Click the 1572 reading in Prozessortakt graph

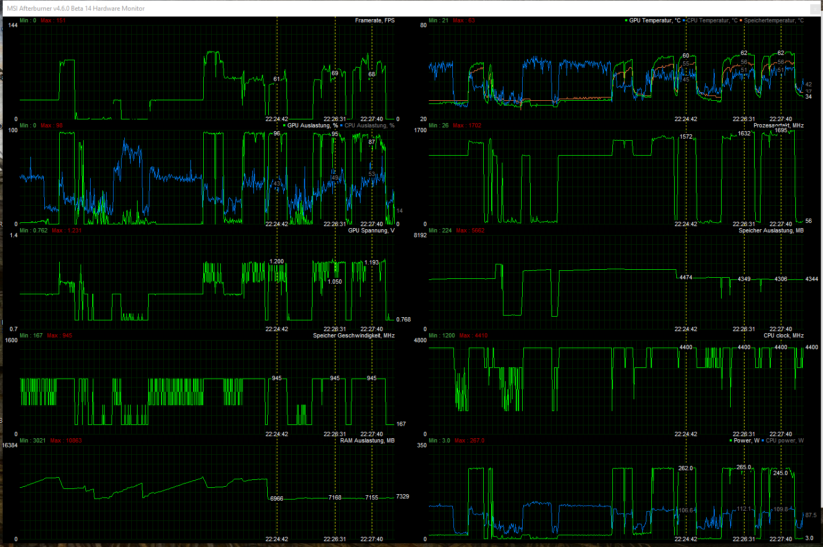(x=686, y=137)
